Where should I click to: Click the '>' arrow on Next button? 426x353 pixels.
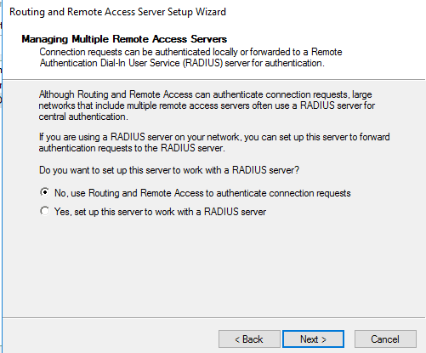(324, 339)
